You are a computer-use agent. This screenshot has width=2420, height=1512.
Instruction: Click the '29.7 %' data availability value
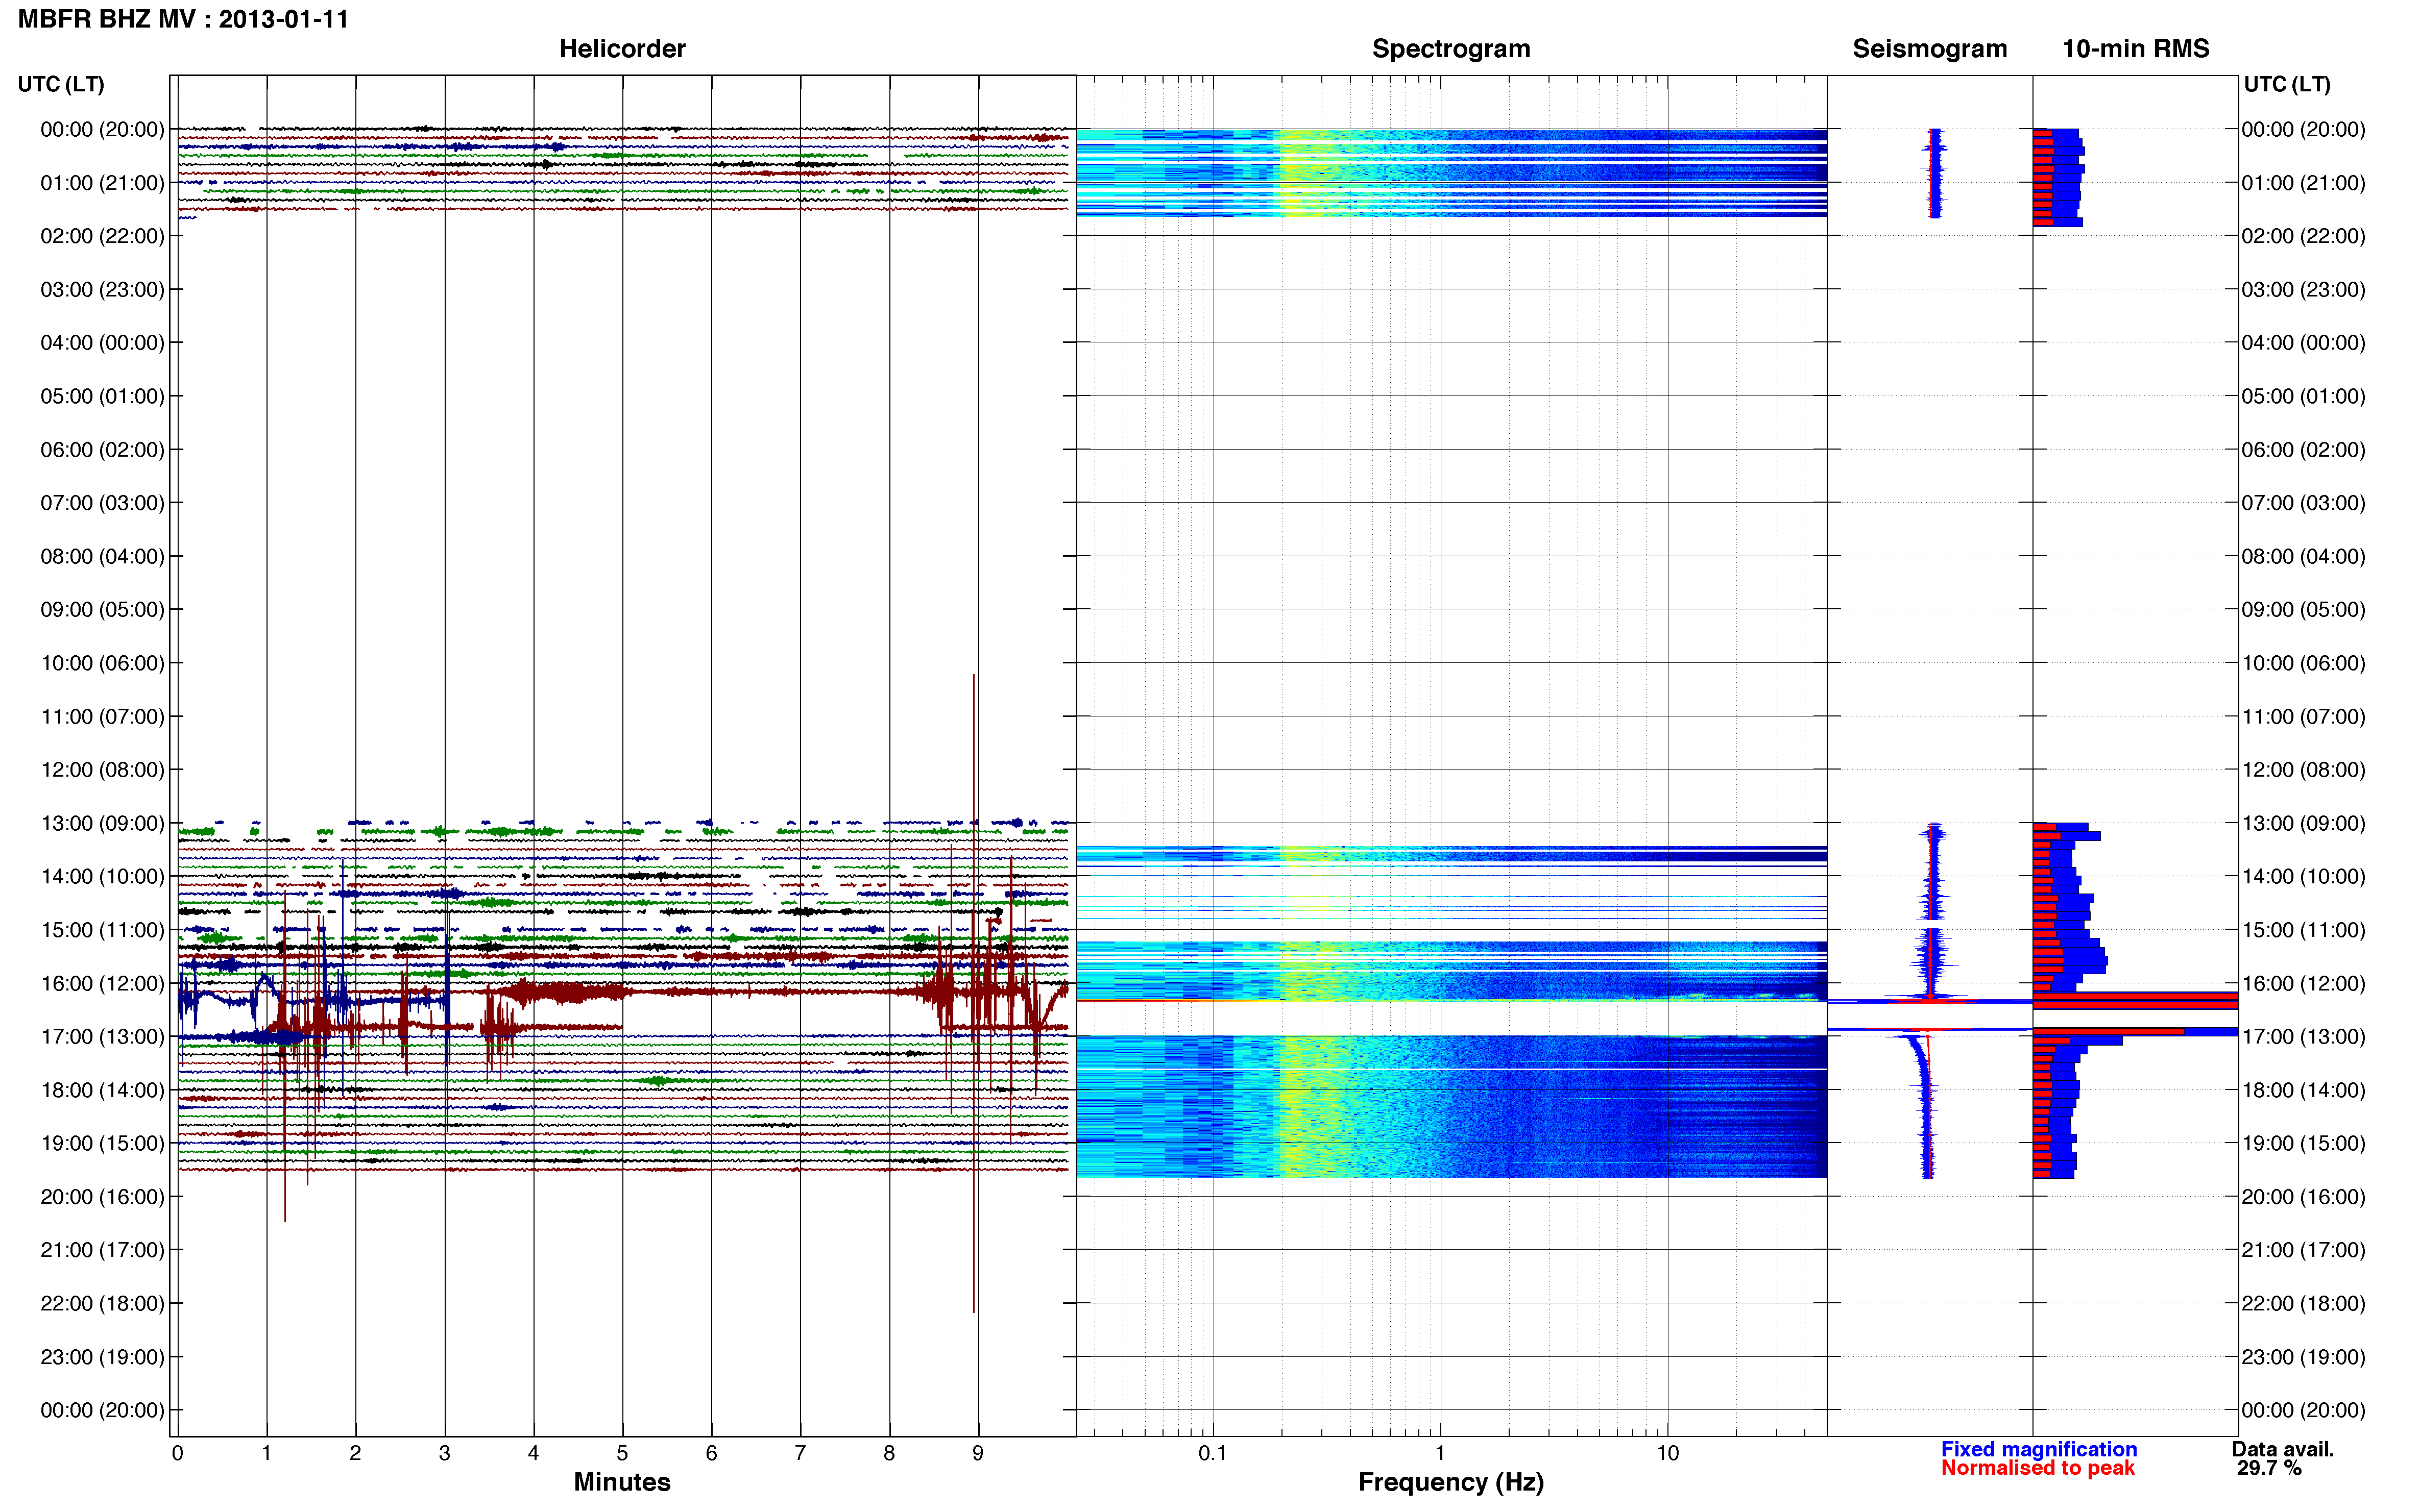[2269, 1468]
